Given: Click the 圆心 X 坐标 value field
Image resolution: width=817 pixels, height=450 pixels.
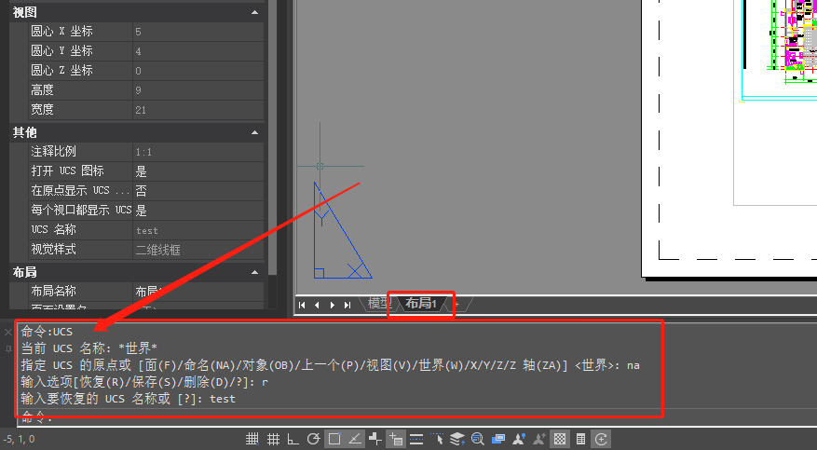Looking at the screenshot, I should click(198, 32).
